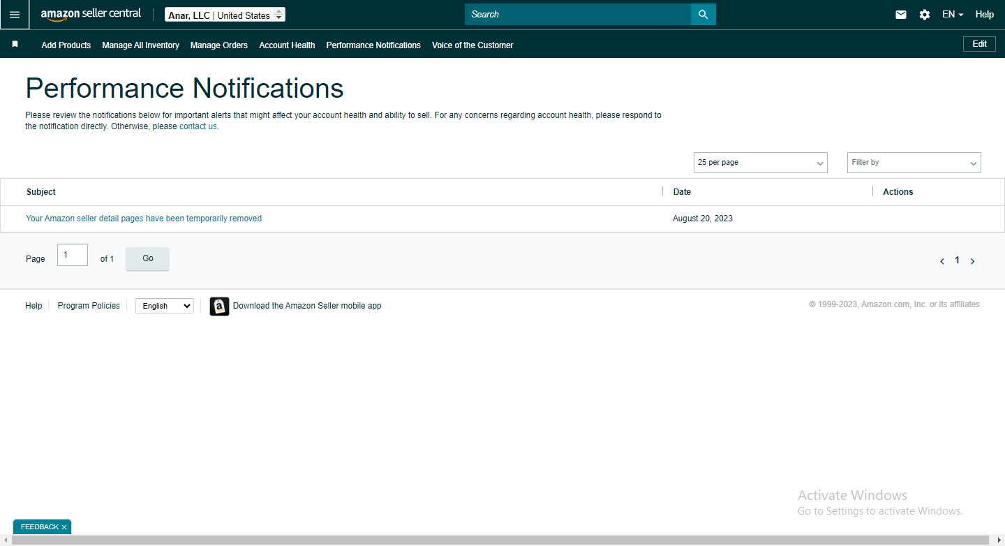Go to Manage Orders

pyautogui.click(x=219, y=45)
